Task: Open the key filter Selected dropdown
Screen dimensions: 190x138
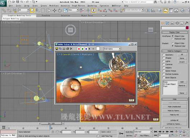Action: (x=143, y=132)
